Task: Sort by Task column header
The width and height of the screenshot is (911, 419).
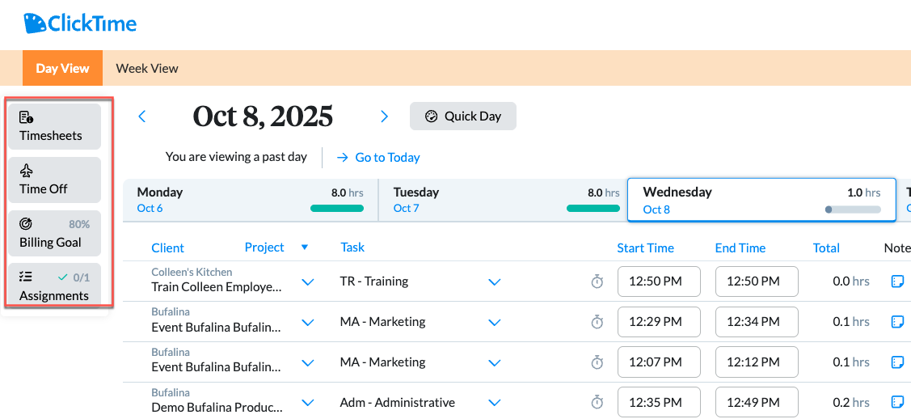Action: tap(352, 248)
